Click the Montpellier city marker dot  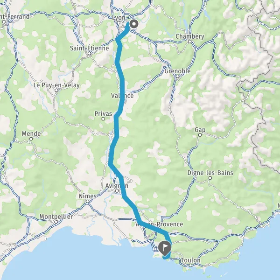[56, 222]
